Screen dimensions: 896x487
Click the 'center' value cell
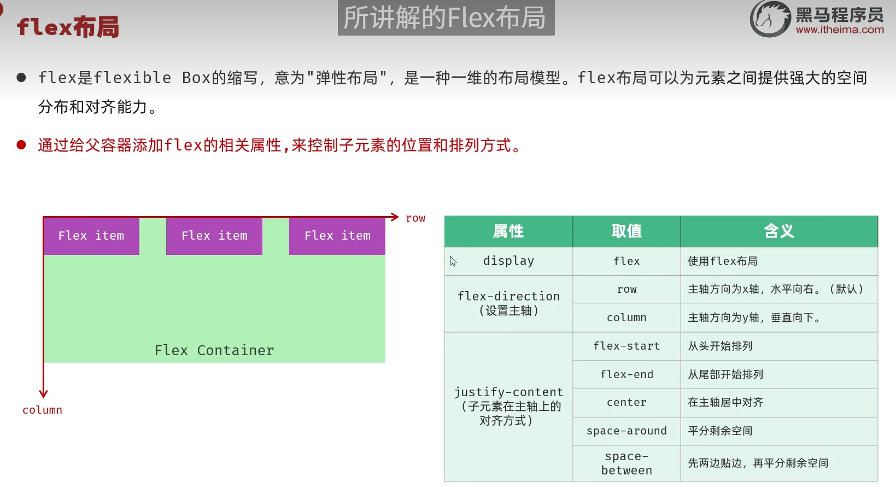(x=626, y=403)
